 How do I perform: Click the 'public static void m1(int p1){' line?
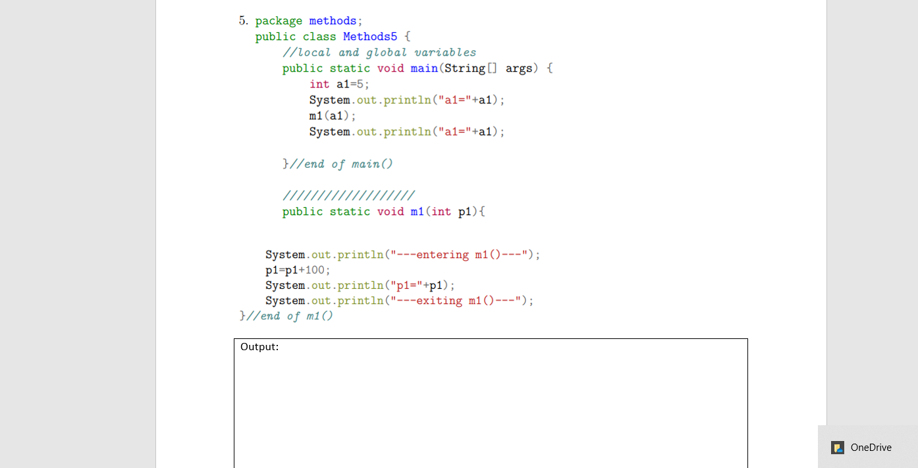click(384, 212)
